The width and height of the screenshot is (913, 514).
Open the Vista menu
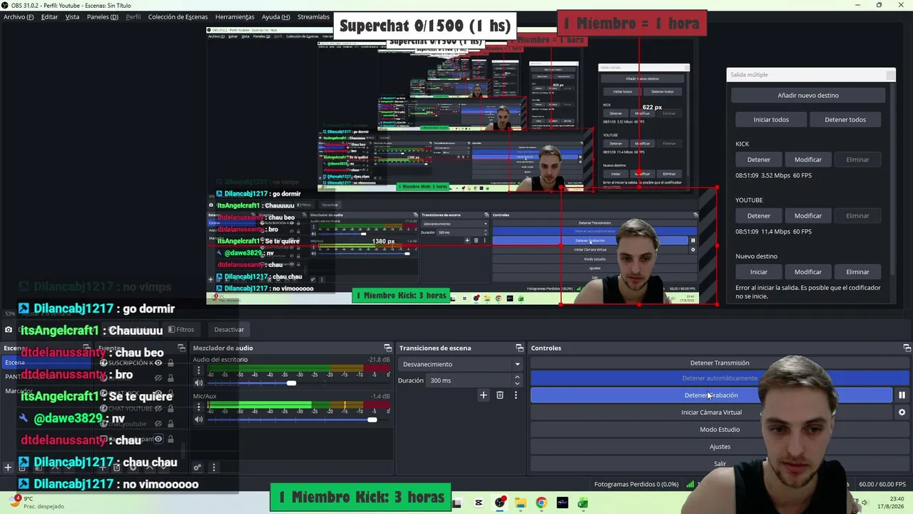(x=72, y=17)
